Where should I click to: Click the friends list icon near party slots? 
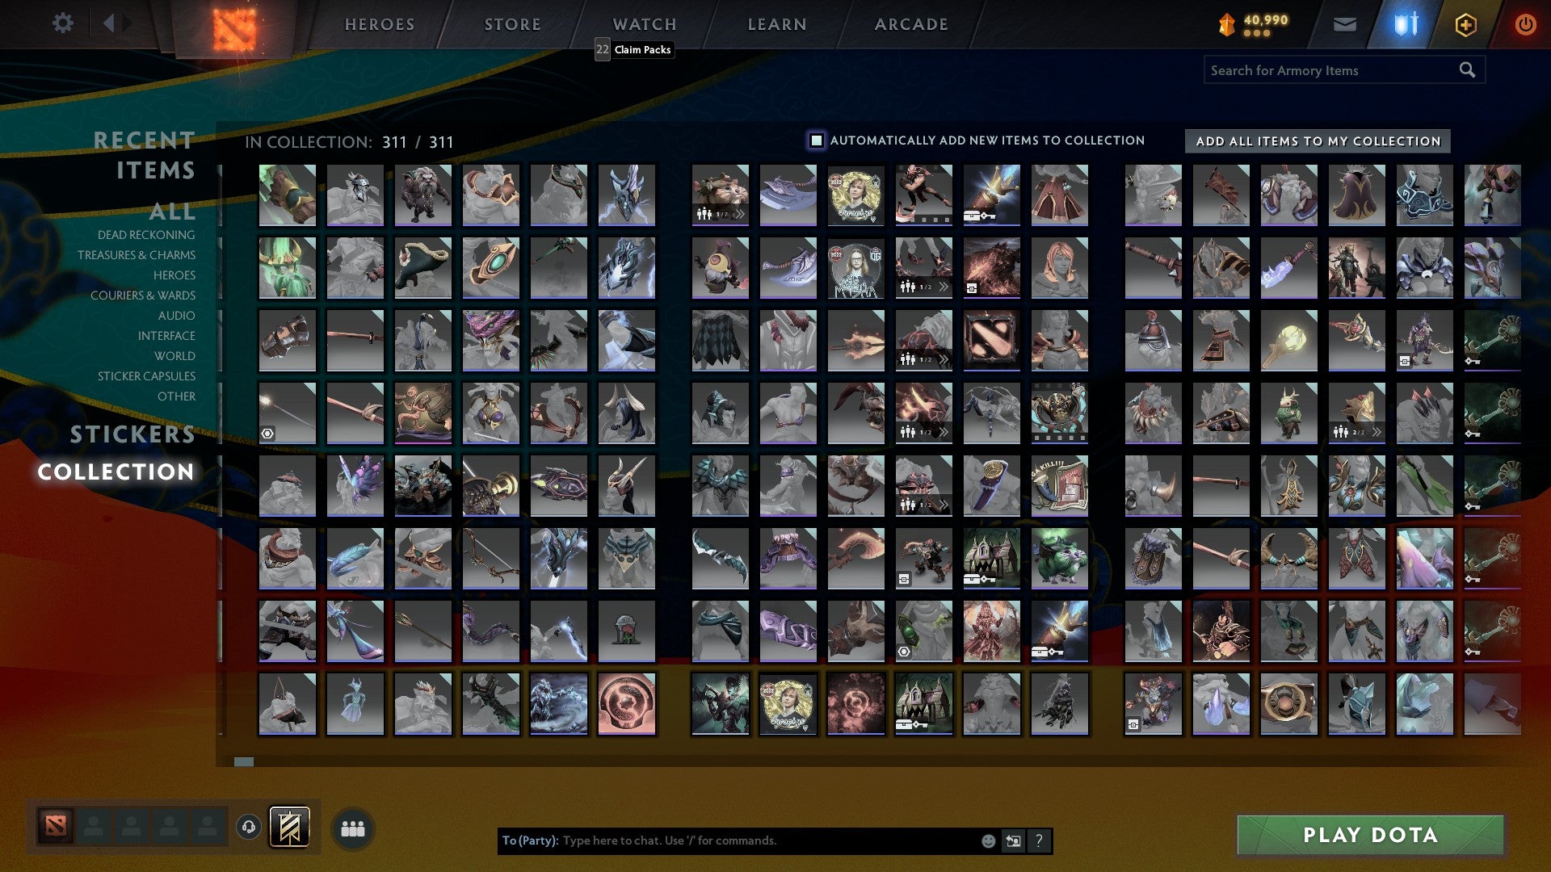pyautogui.click(x=352, y=828)
